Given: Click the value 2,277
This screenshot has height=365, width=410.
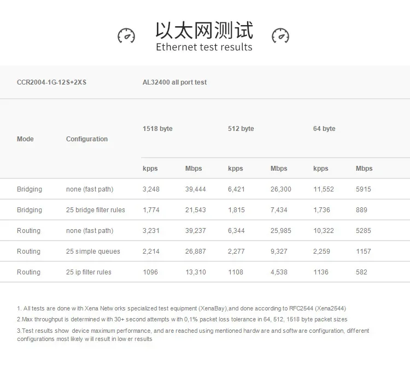Looking at the screenshot, I should pyautogui.click(x=236, y=252).
